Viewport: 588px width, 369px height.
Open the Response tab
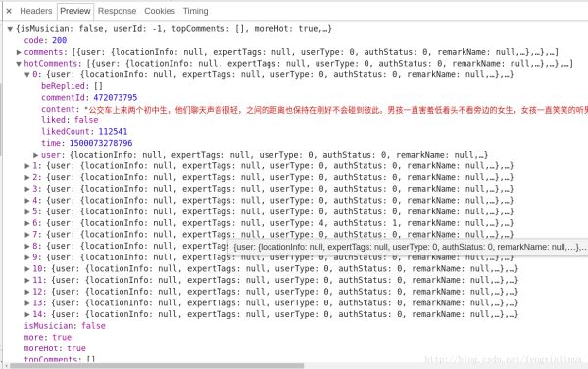click(117, 11)
